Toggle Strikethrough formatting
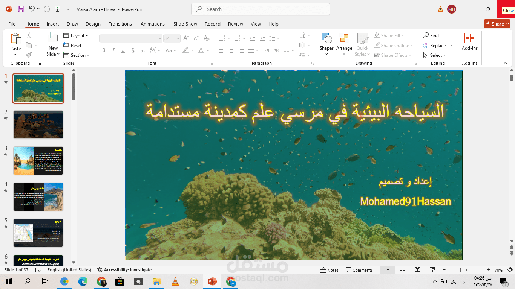Image resolution: width=515 pixels, height=289 pixels. (x=143, y=50)
